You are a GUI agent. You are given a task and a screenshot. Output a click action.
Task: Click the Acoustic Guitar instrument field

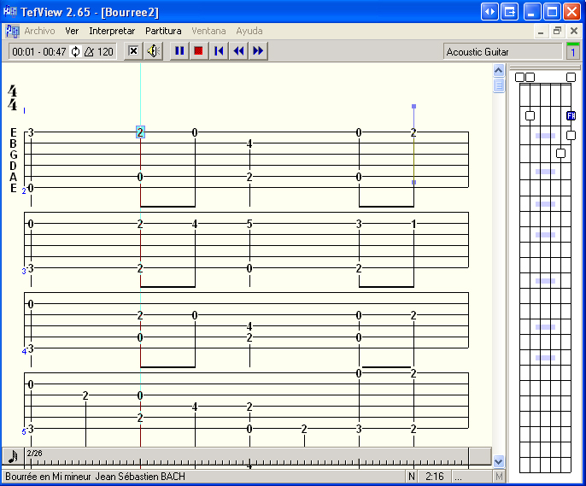tap(502, 52)
